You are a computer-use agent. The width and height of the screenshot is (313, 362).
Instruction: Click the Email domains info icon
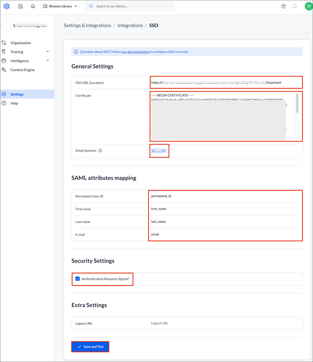click(100, 151)
